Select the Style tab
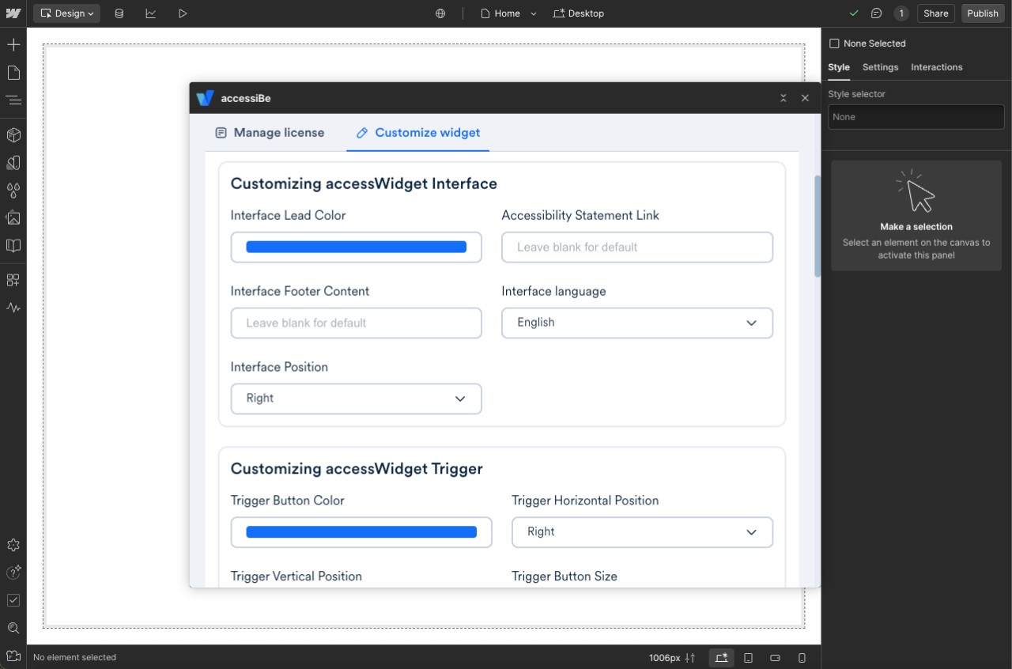 [839, 67]
